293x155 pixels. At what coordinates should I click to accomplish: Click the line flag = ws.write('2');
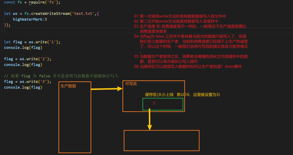tap(28, 59)
